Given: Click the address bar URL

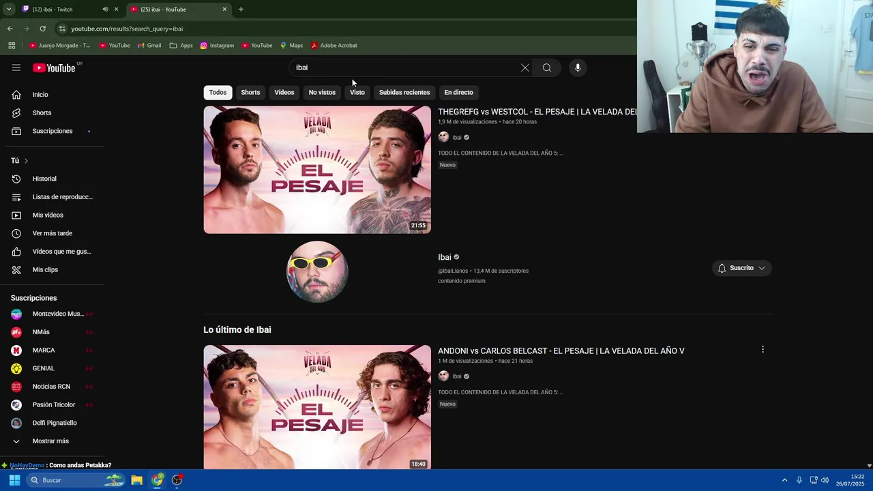Looking at the screenshot, I should [127, 29].
